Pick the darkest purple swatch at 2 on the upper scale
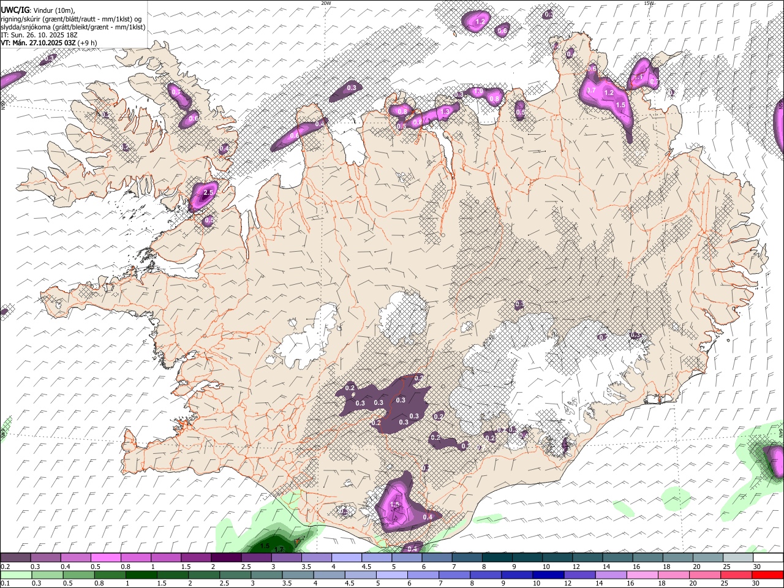This screenshot has height=588, width=784. point(226,558)
